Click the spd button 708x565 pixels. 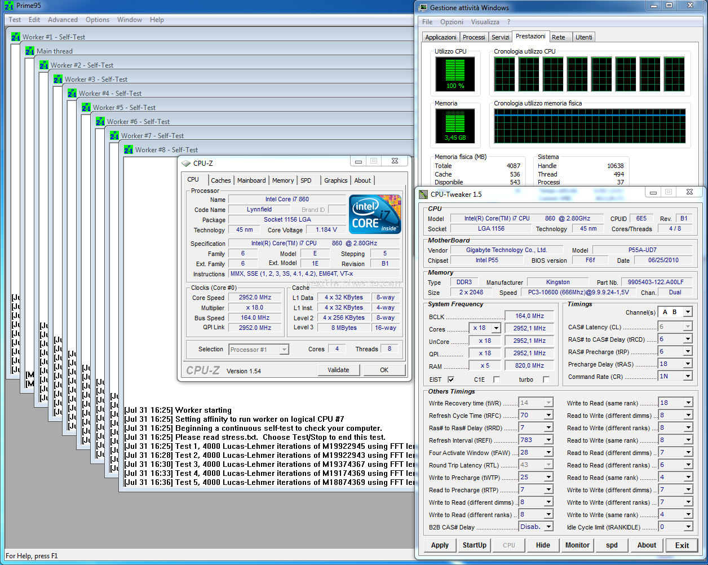612,545
